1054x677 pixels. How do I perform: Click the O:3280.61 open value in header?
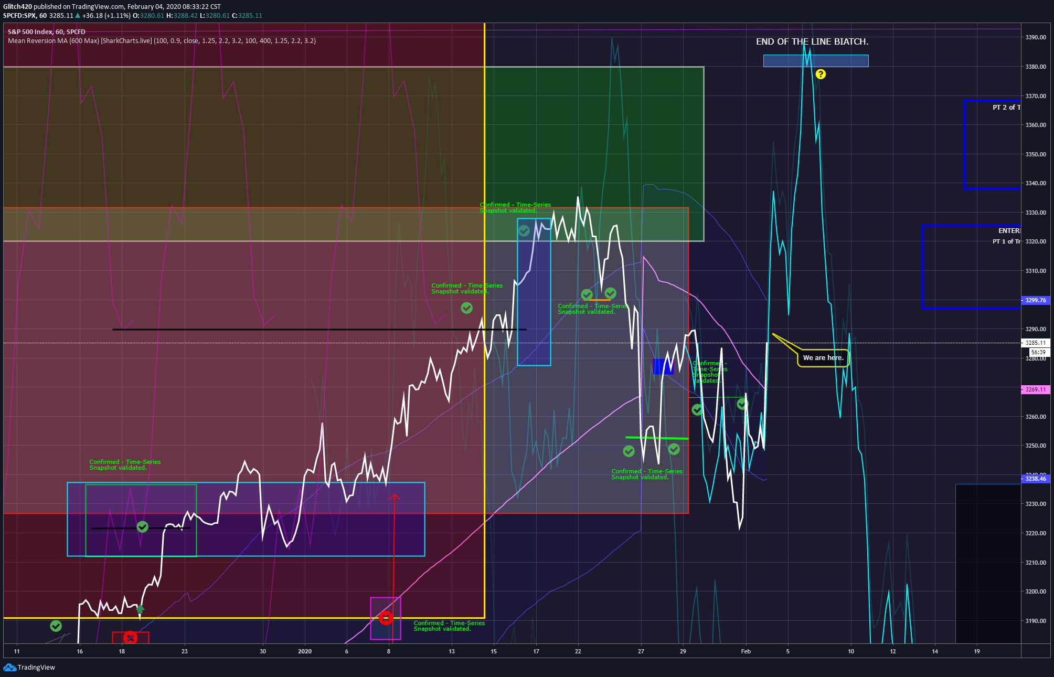[148, 16]
